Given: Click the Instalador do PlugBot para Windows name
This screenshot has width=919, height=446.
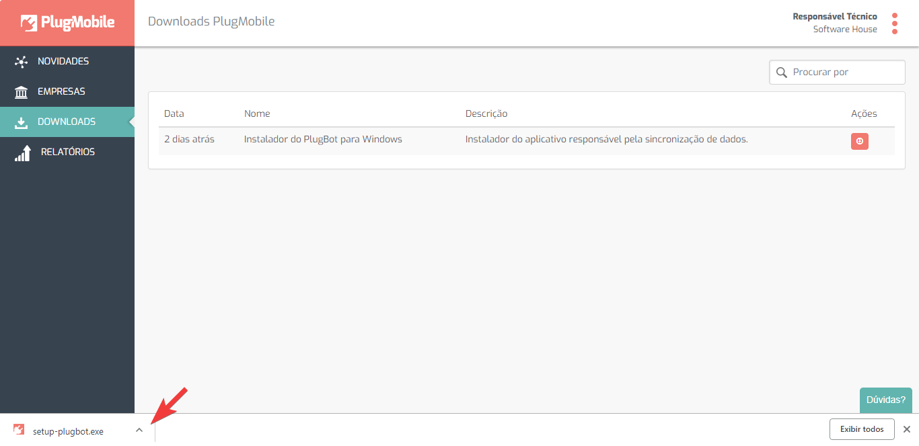Looking at the screenshot, I should pyautogui.click(x=323, y=140).
